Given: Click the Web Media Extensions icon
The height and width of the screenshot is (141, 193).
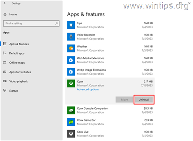Looking at the screenshot, I should tap(71, 60).
